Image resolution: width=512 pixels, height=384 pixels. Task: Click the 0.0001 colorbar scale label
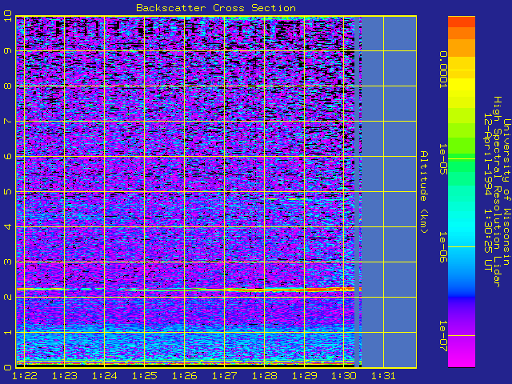443,70
